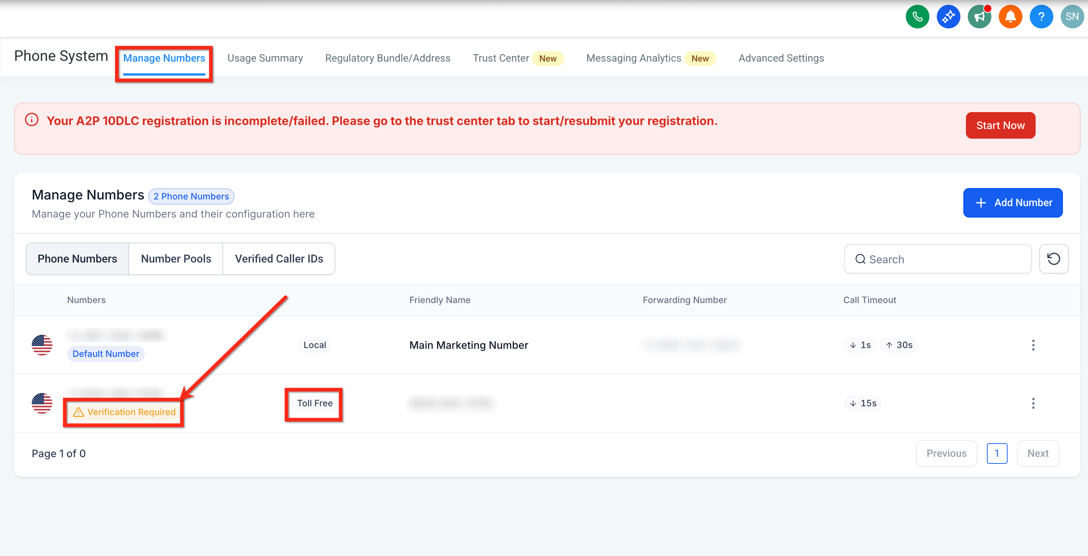This screenshot has height=556, width=1088.
Task: Click the green phone dialer icon
Action: [917, 17]
